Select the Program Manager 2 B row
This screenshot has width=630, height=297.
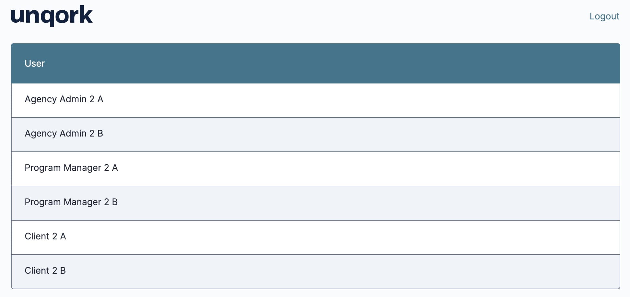tap(316, 203)
